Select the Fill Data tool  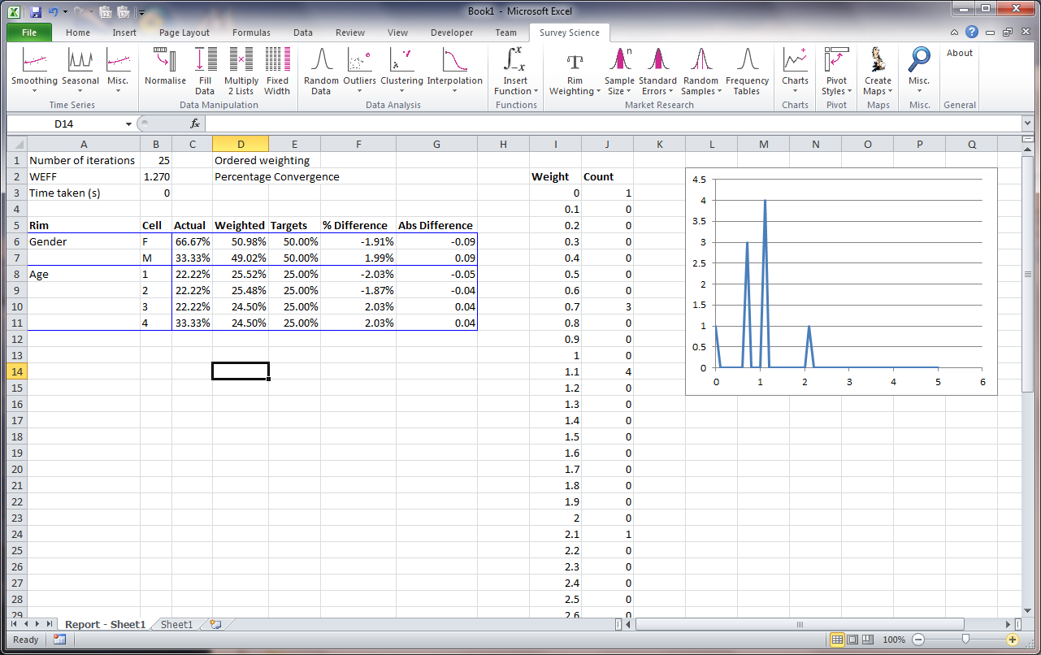pyautogui.click(x=205, y=72)
